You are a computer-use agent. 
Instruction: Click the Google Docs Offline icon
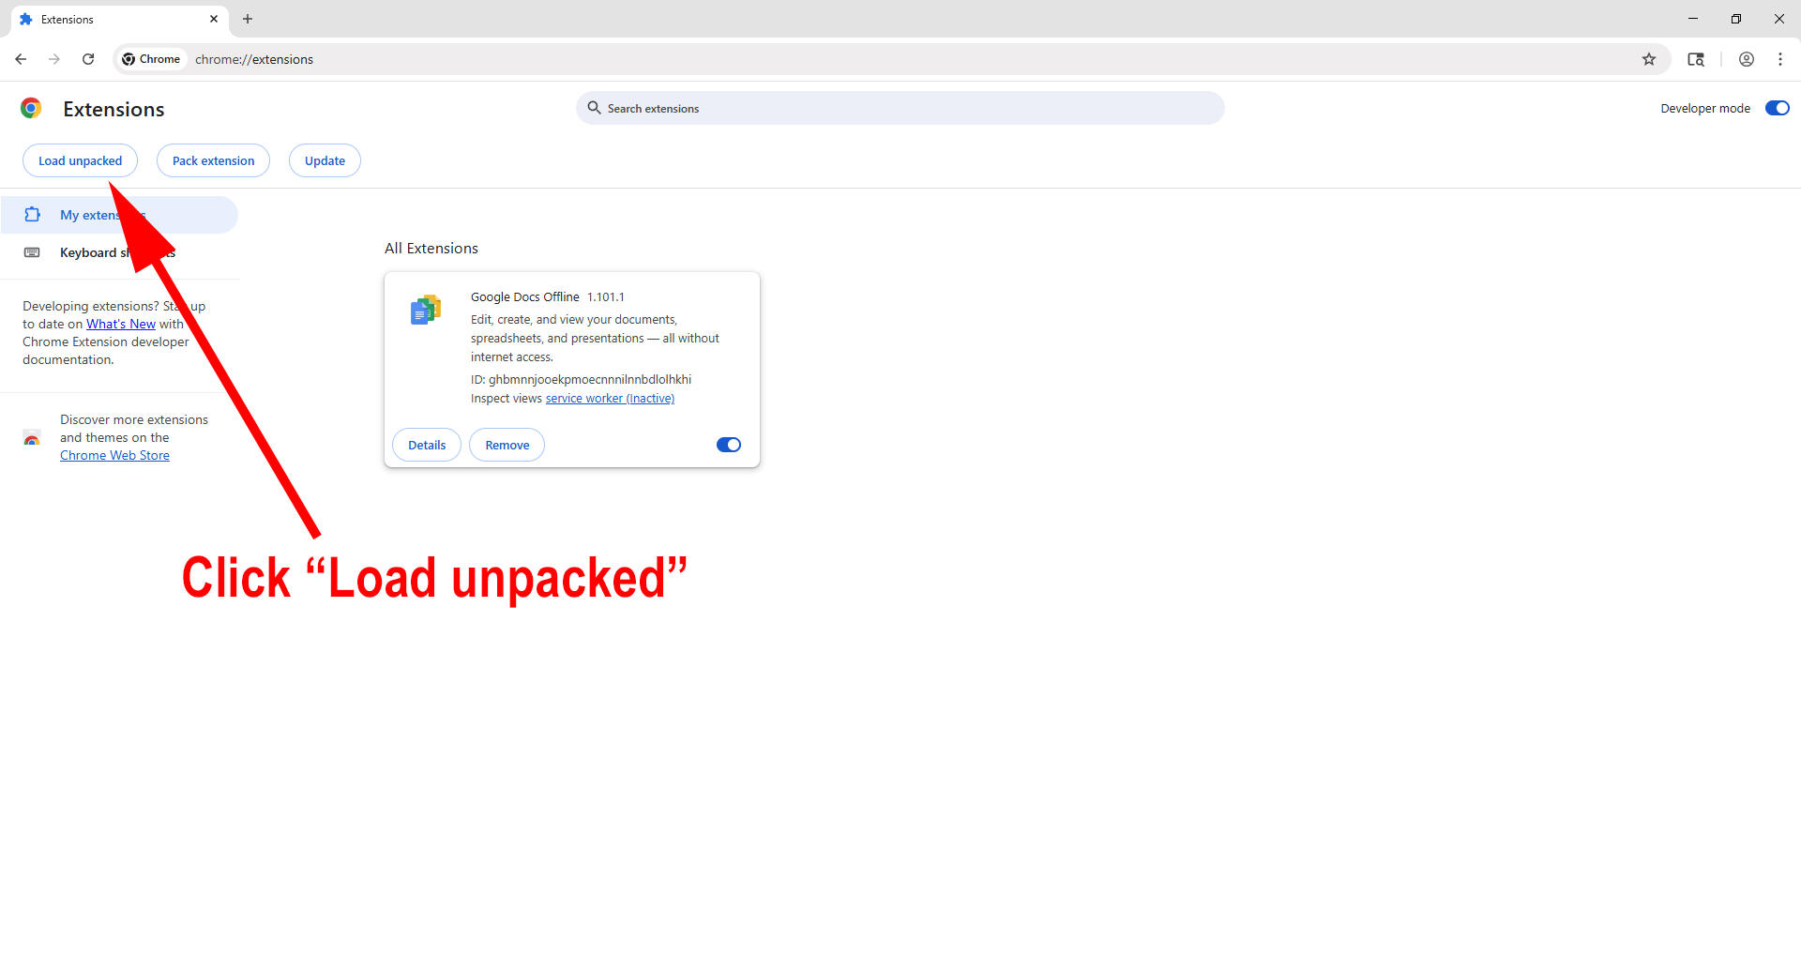[x=426, y=310]
